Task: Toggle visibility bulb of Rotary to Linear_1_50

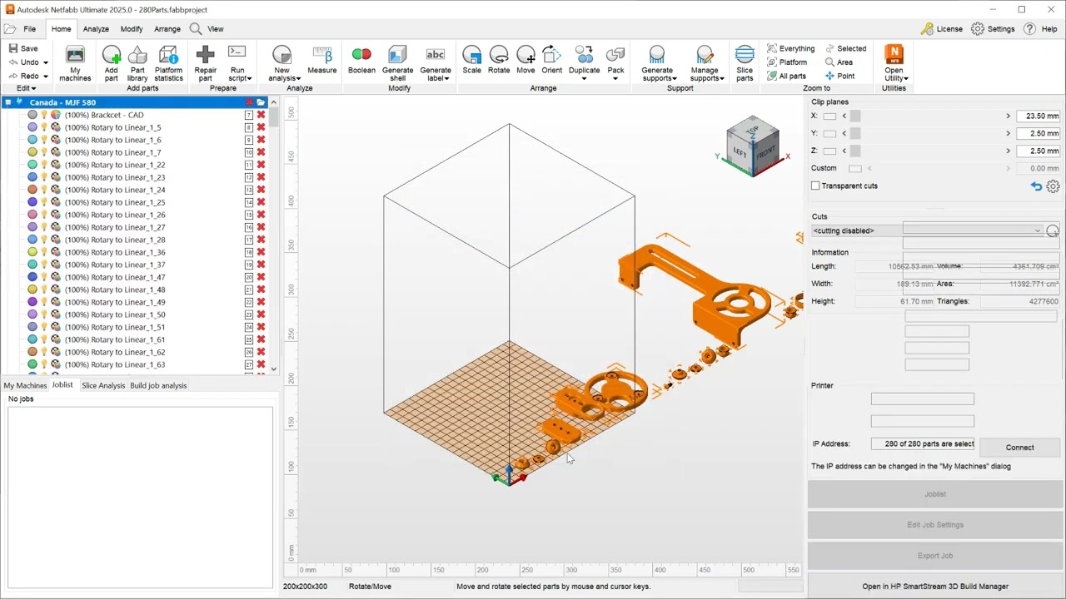Action: click(x=44, y=314)
